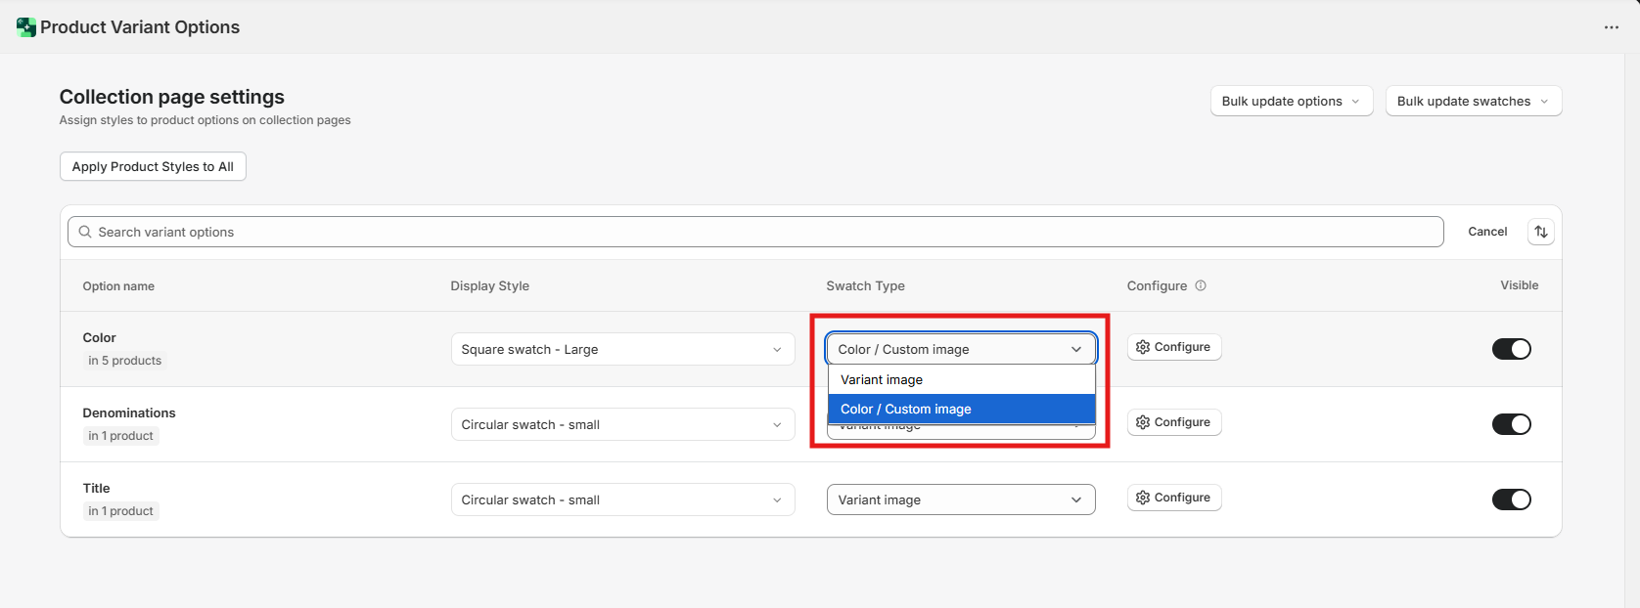Click the search magnifier icon
Image resolution: width=1640 pixels, height=608 pixels.
point(85,232)
